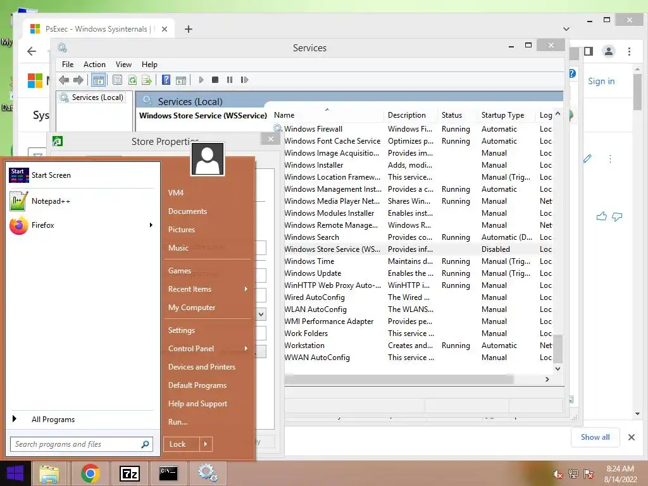
Task: Click the Export List toolbar icon
Action: point(147,80)
